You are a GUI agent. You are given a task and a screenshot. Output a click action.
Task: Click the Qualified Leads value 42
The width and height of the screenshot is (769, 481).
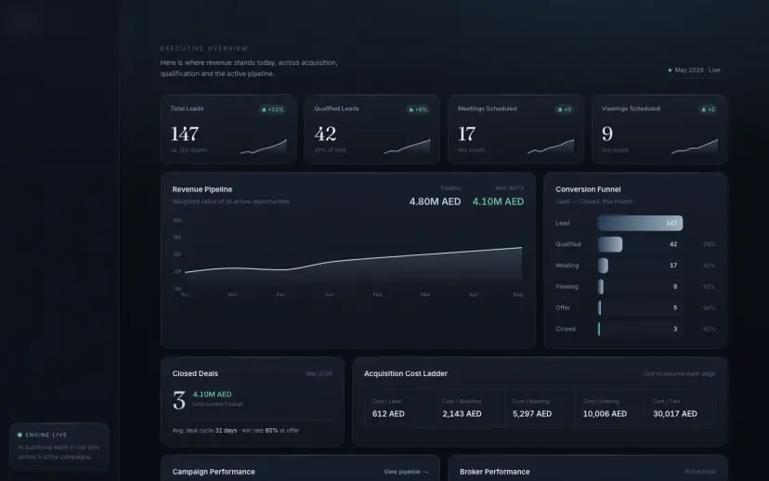click(325, 134)
